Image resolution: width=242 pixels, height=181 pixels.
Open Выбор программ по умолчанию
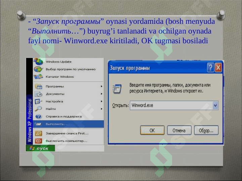68,69
